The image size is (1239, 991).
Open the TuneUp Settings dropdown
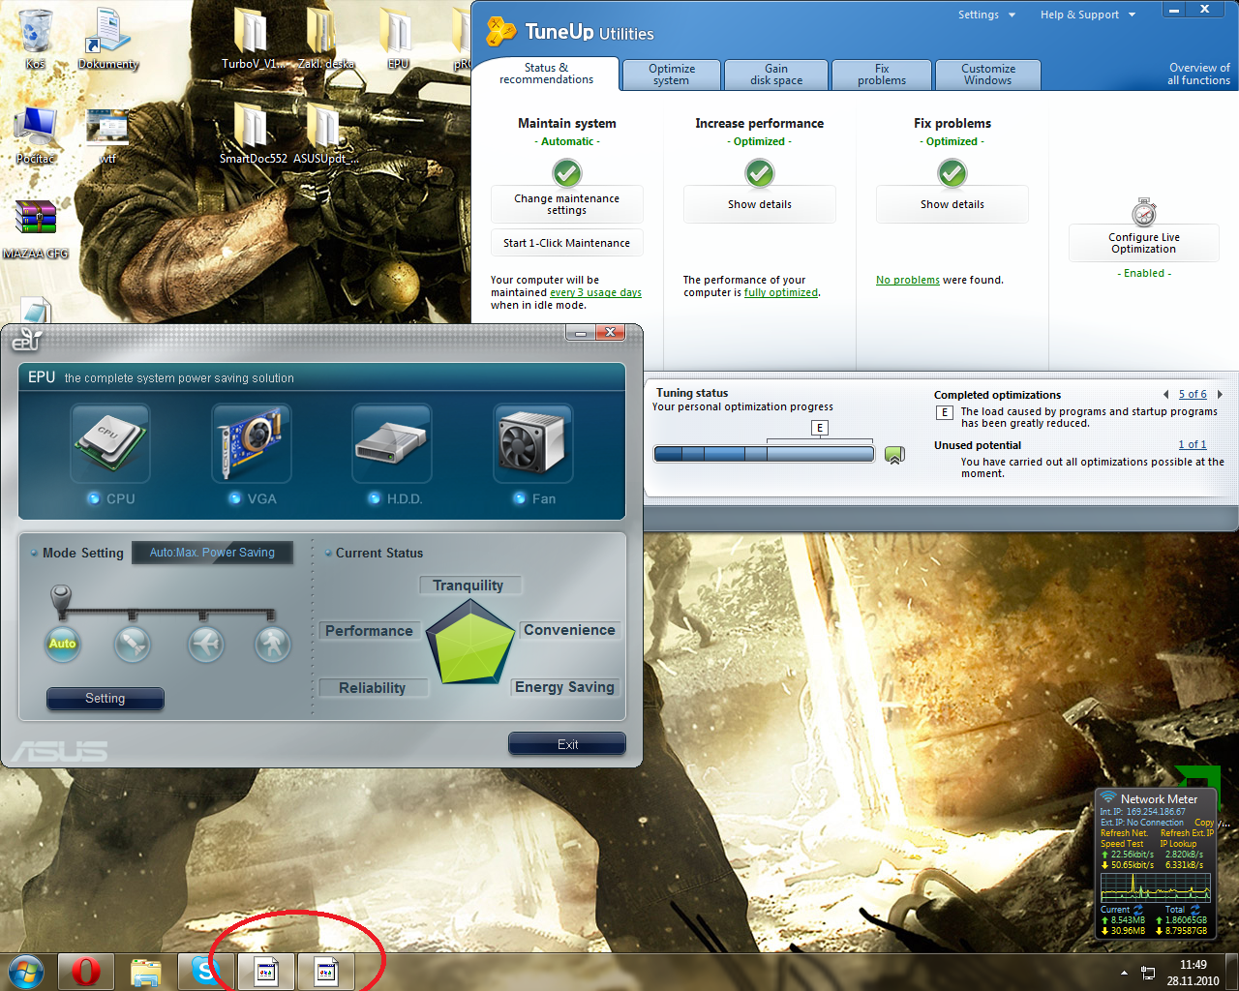coord(986,15)
